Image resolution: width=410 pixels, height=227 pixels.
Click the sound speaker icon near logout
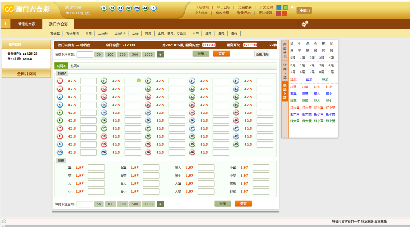click(292, 7)
